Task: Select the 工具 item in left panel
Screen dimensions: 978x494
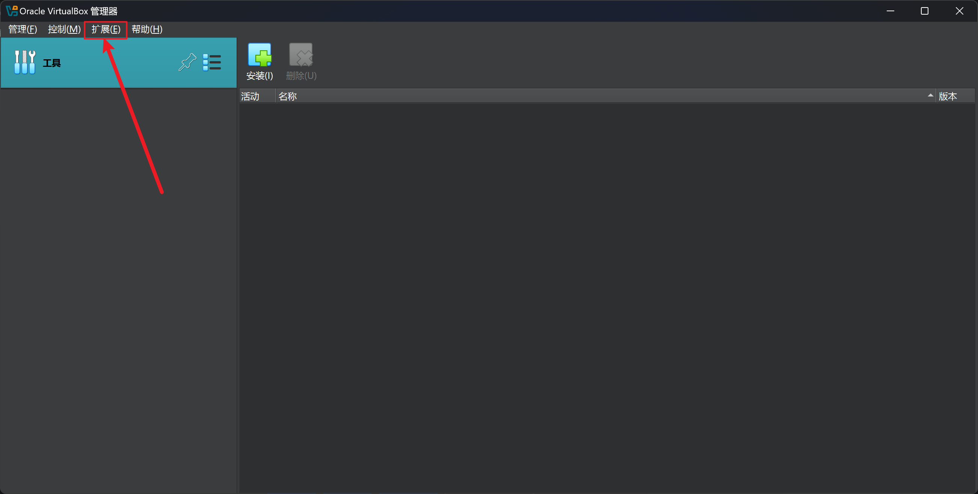Action: [51, 63]
